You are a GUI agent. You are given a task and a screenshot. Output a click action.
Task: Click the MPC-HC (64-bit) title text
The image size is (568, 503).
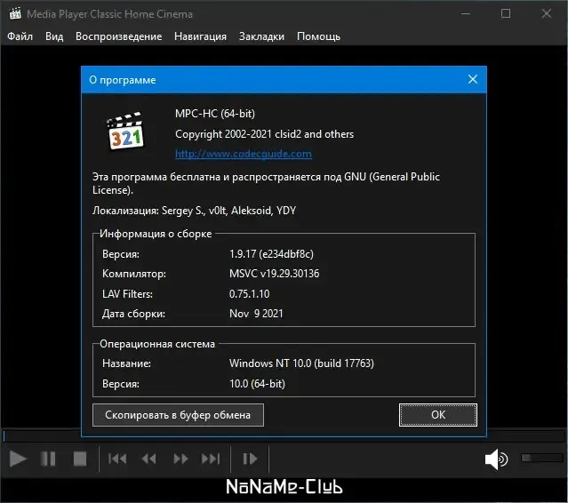pyautogui.click(x=215, y=114)
